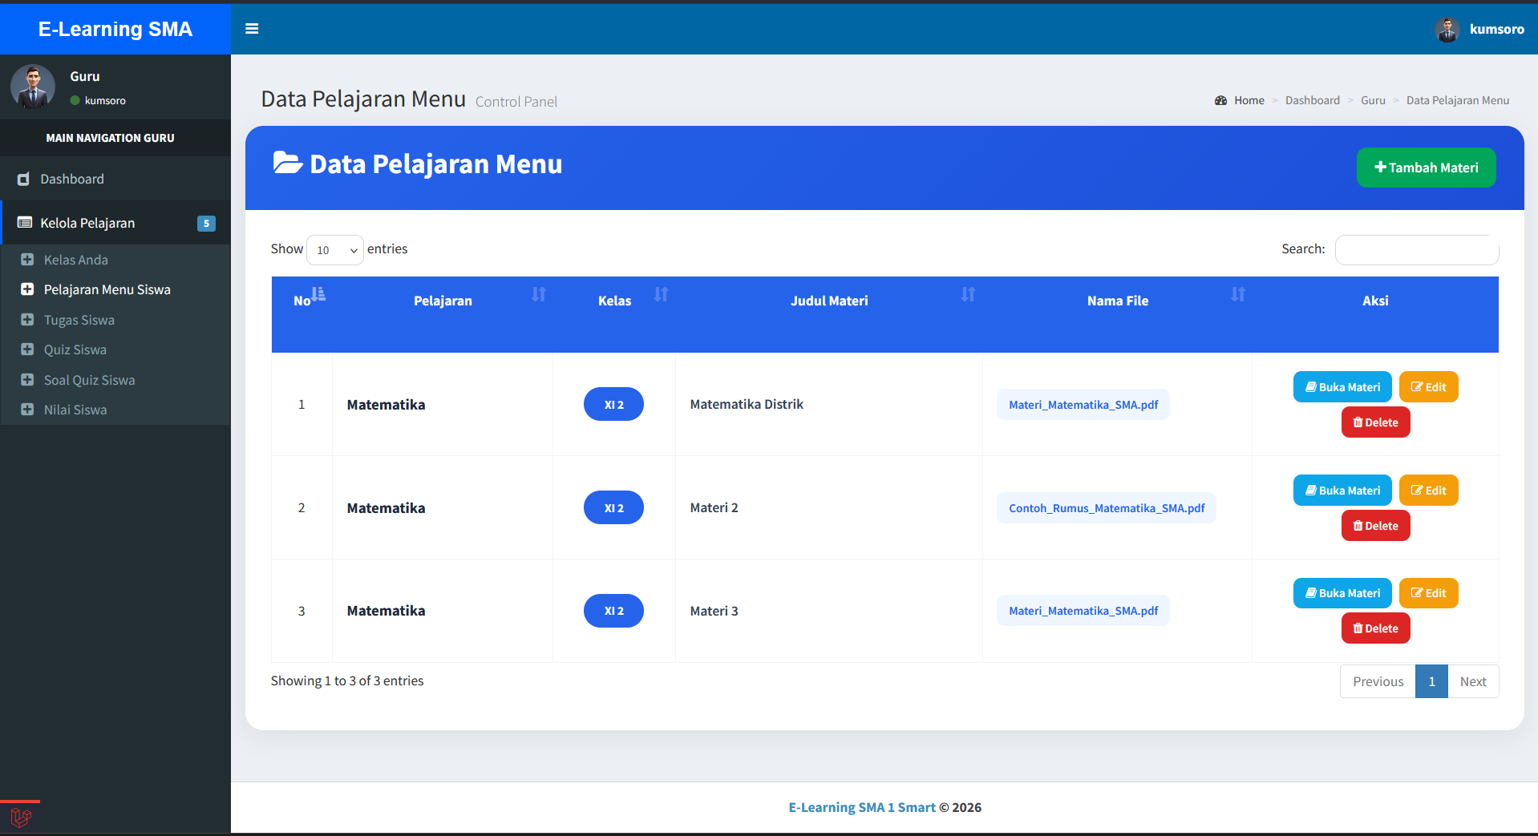Click the plus icon beside Kelas Anda

(x=27, y=260)
